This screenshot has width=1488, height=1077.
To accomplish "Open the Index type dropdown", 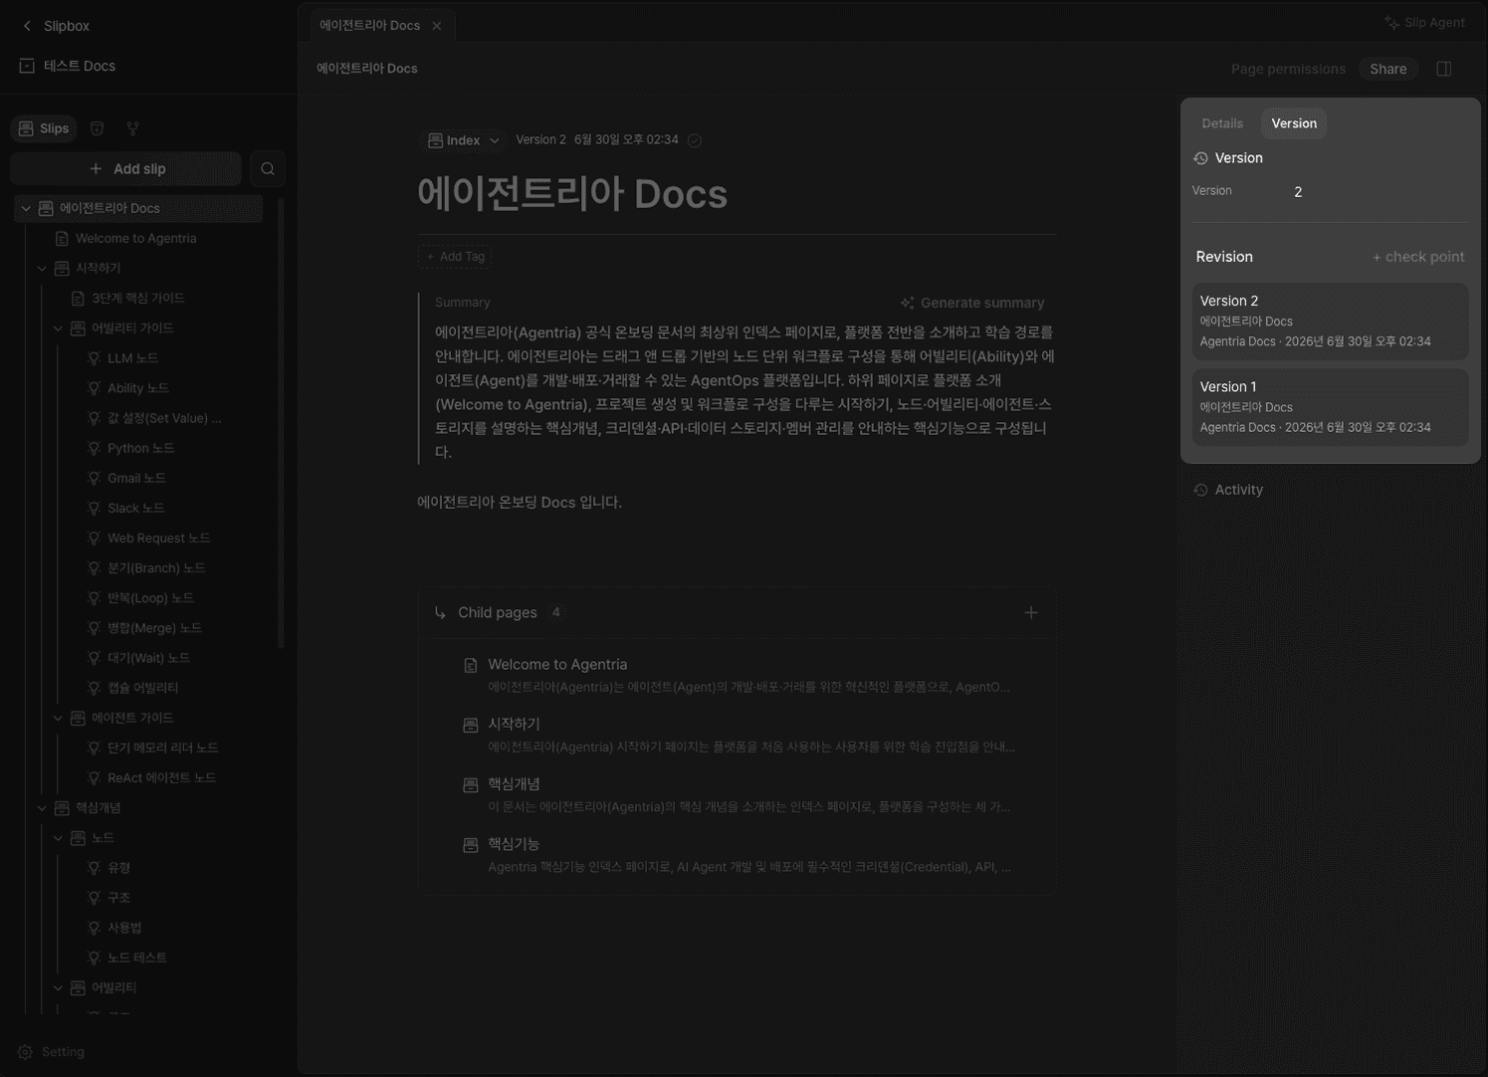I will [x=464, y=140].
